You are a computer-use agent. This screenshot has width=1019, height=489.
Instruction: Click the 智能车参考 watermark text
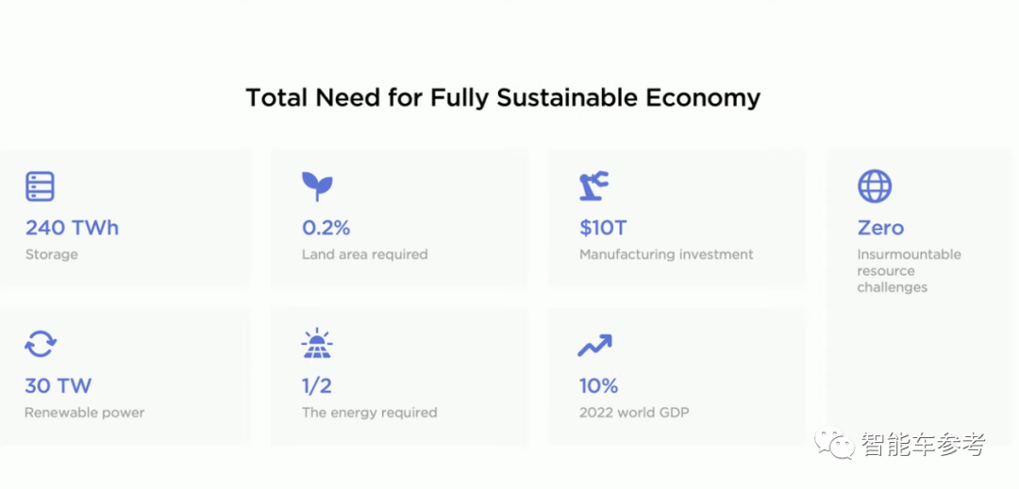(x=924, y=445)
